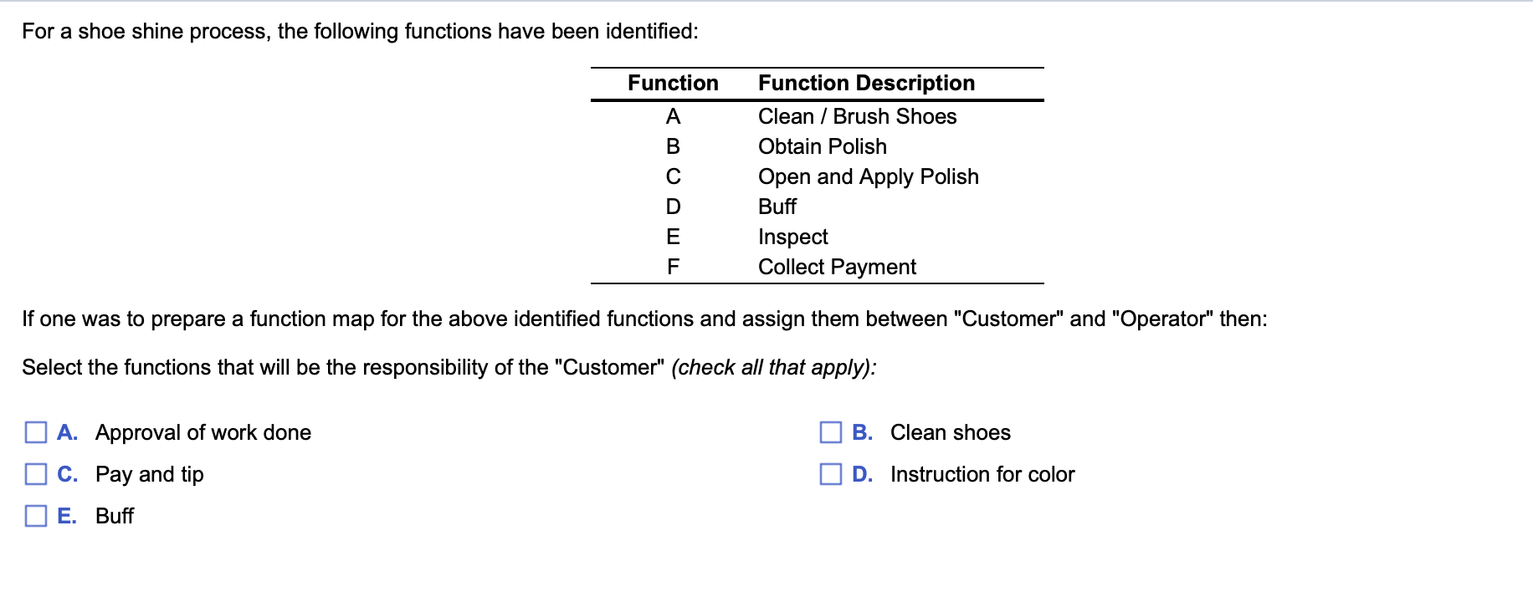Click the blue 'E.' option letter
Screen dimensions: 1533x597
[68, 517]
